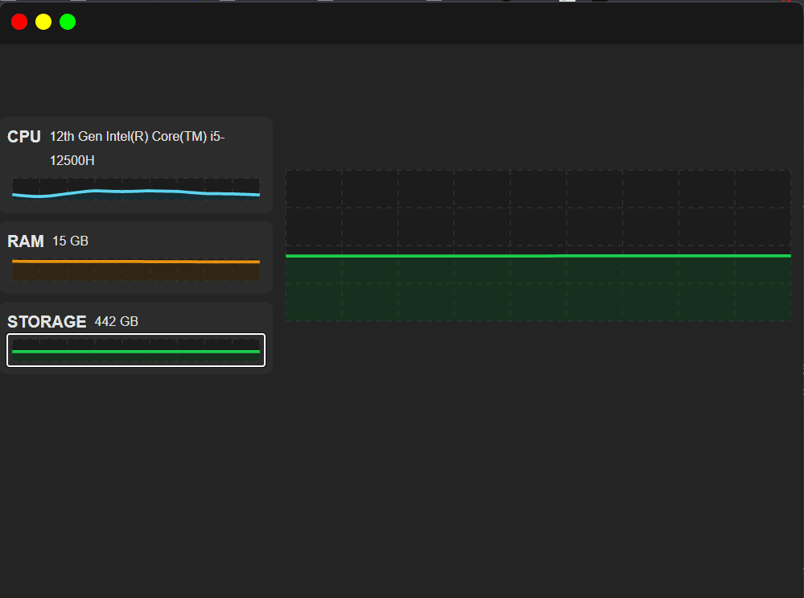Click the large green storage graph
Viewport: 804px width, 598px height.
coord(538,245)
